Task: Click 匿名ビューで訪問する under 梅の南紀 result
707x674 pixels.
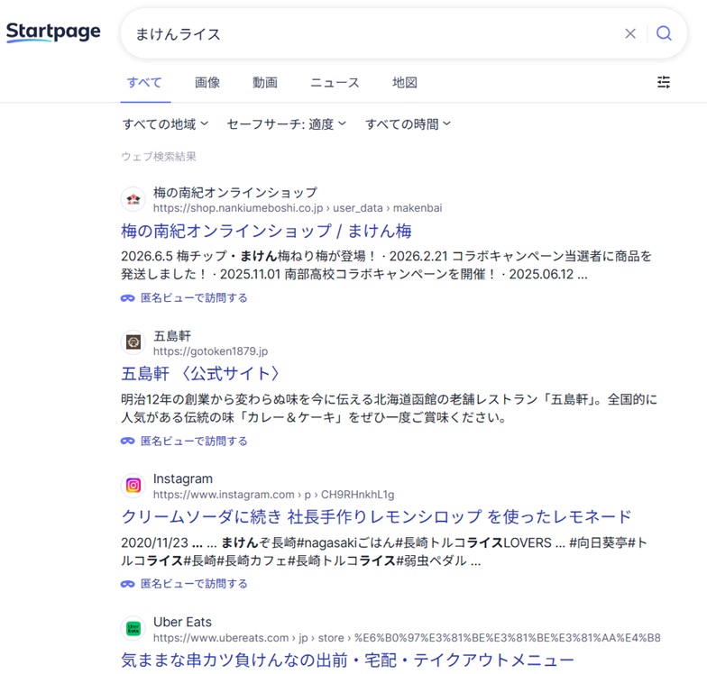Action: coord(194,297)
